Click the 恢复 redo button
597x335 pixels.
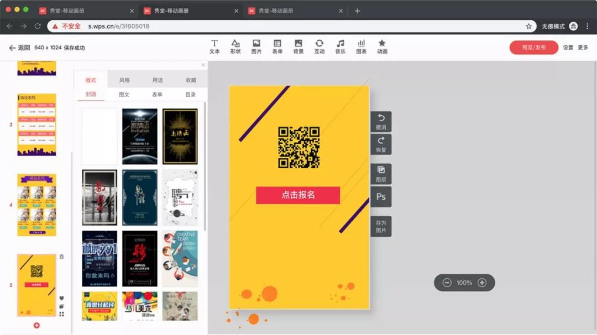click(x=381, y=145)
